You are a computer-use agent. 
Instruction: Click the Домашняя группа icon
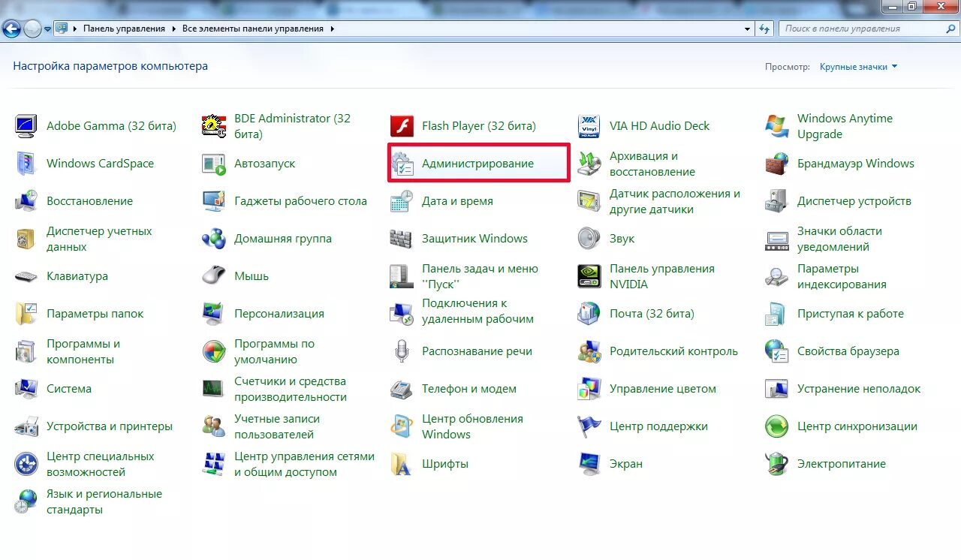pyautogui.click(x=214, y=239)
